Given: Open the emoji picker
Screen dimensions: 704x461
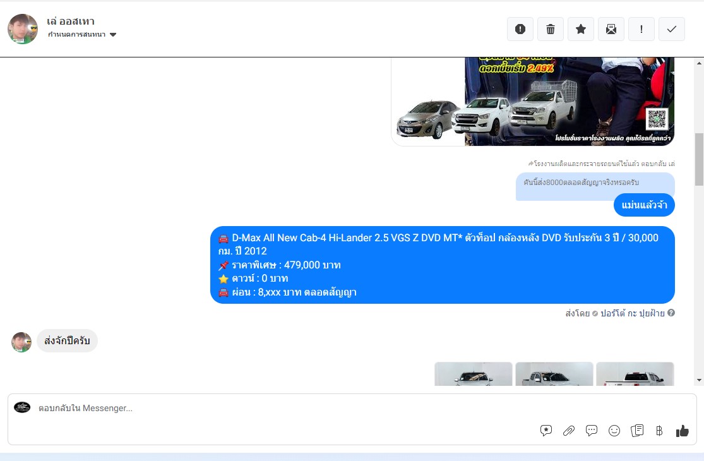Looking at the screenshot, I should click(614, 431).
